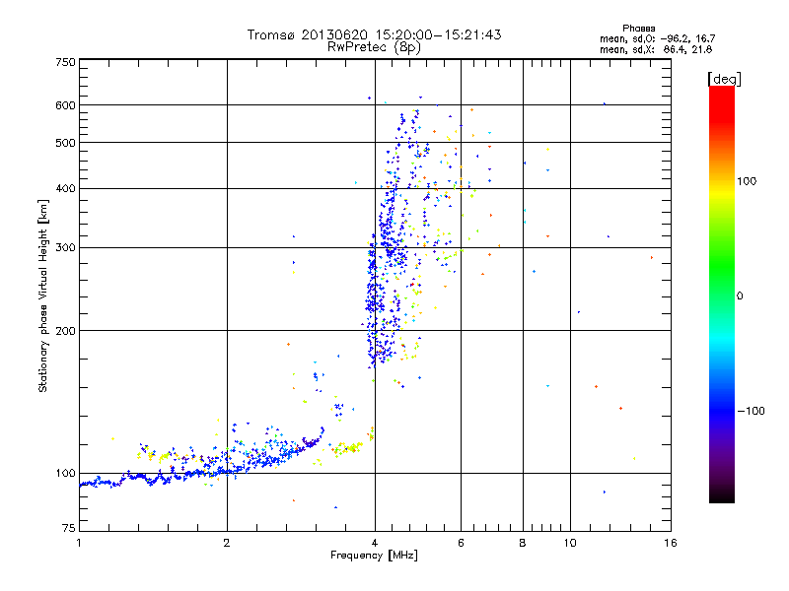Screen dimensions: 789x591
Task: Click the y-axis tick label '750'
Action: point(65,62)
